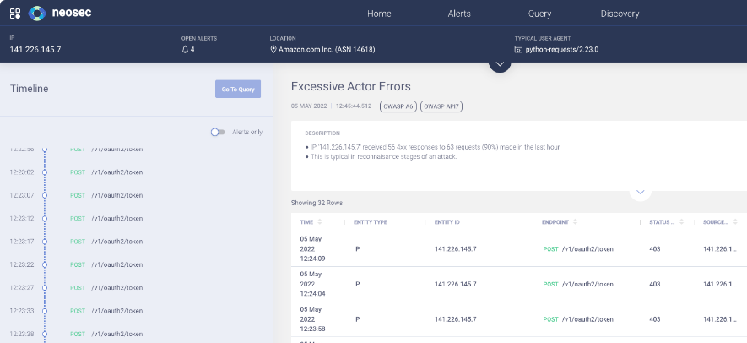The width and height of the screenshot is (747, 343).
Task: Click entity ID in the 12:23:58 row
Action: [x=455, y=319]
